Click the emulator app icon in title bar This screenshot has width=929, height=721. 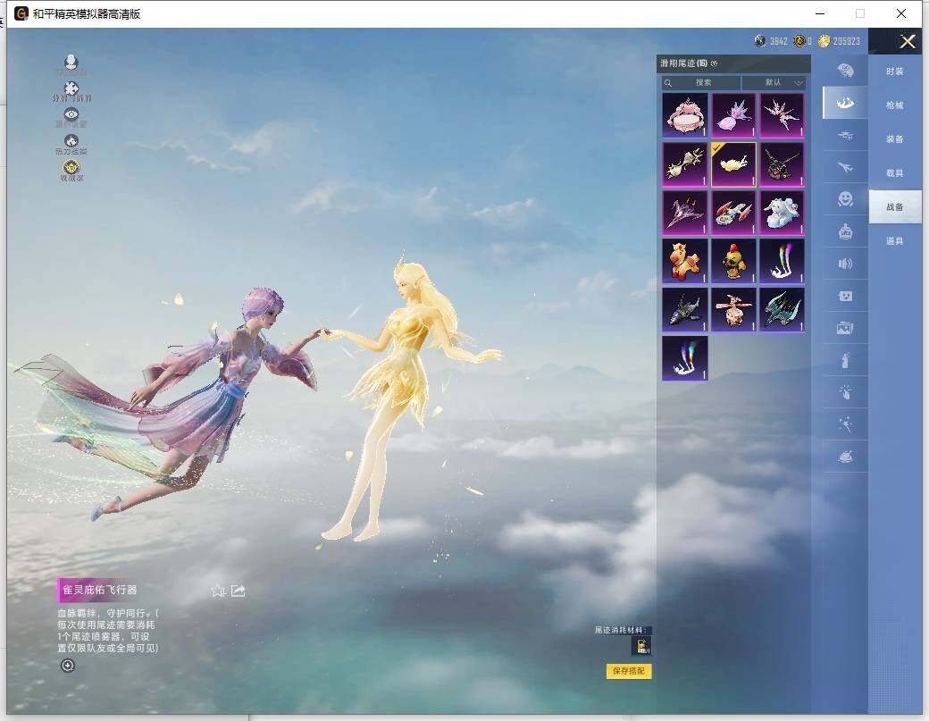21,13
